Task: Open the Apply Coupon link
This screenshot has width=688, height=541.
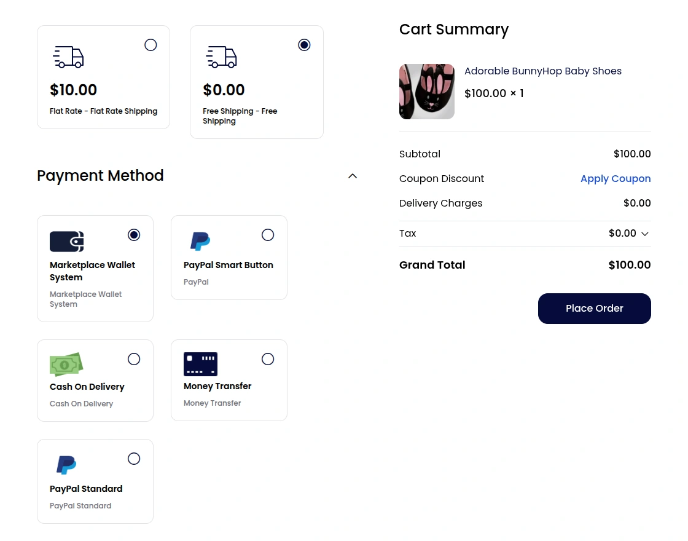Action: [x=616, y=178]
